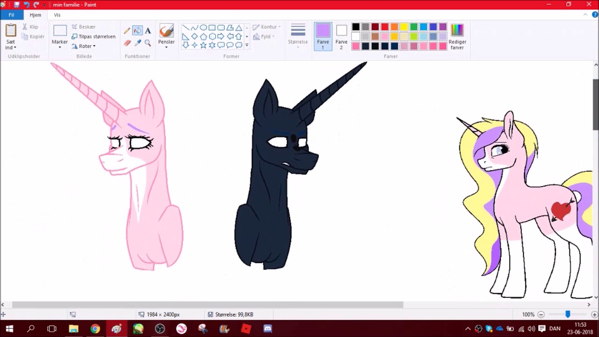Click the Klip cut button

(30, 27)
